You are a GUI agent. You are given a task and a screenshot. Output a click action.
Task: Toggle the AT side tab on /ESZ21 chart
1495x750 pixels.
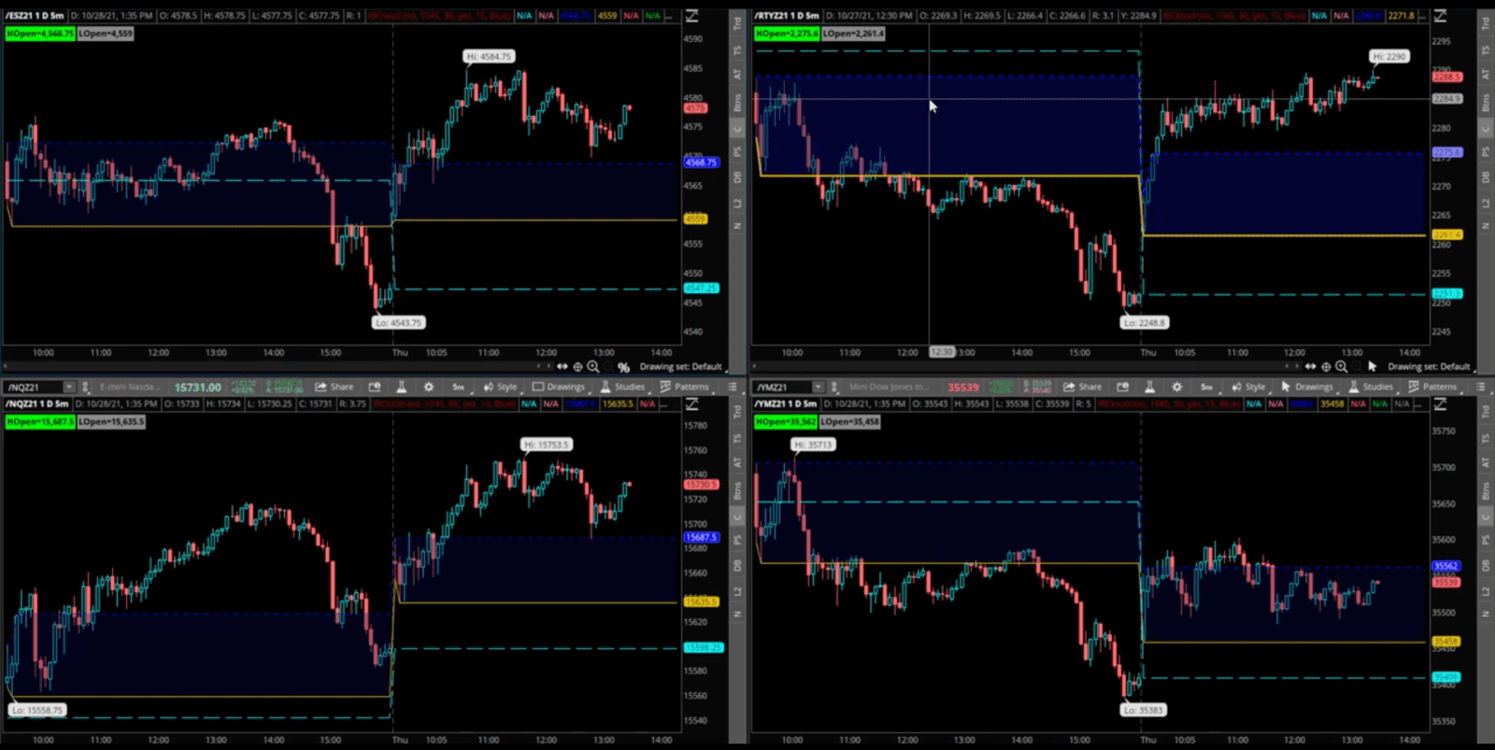click(x=737, y=74)
